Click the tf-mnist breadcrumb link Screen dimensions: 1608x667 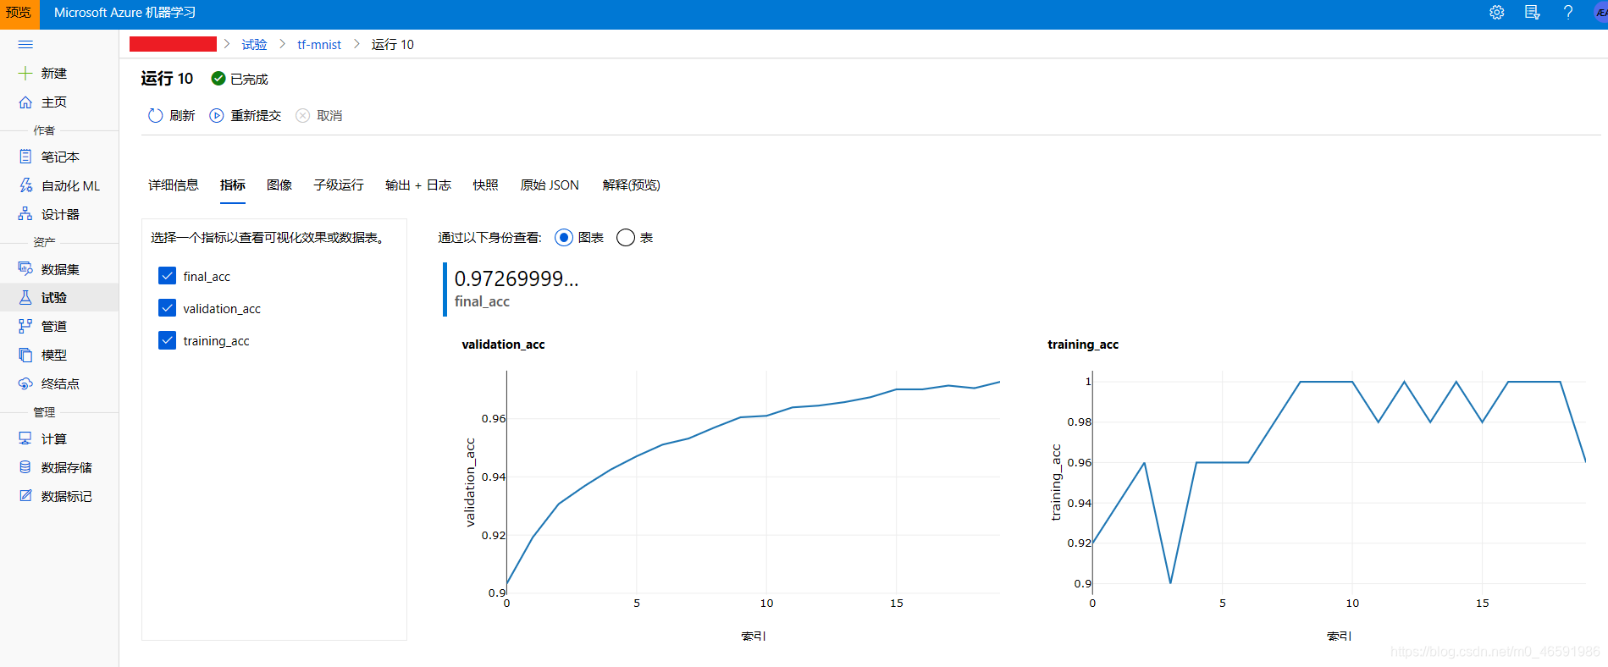319,44
